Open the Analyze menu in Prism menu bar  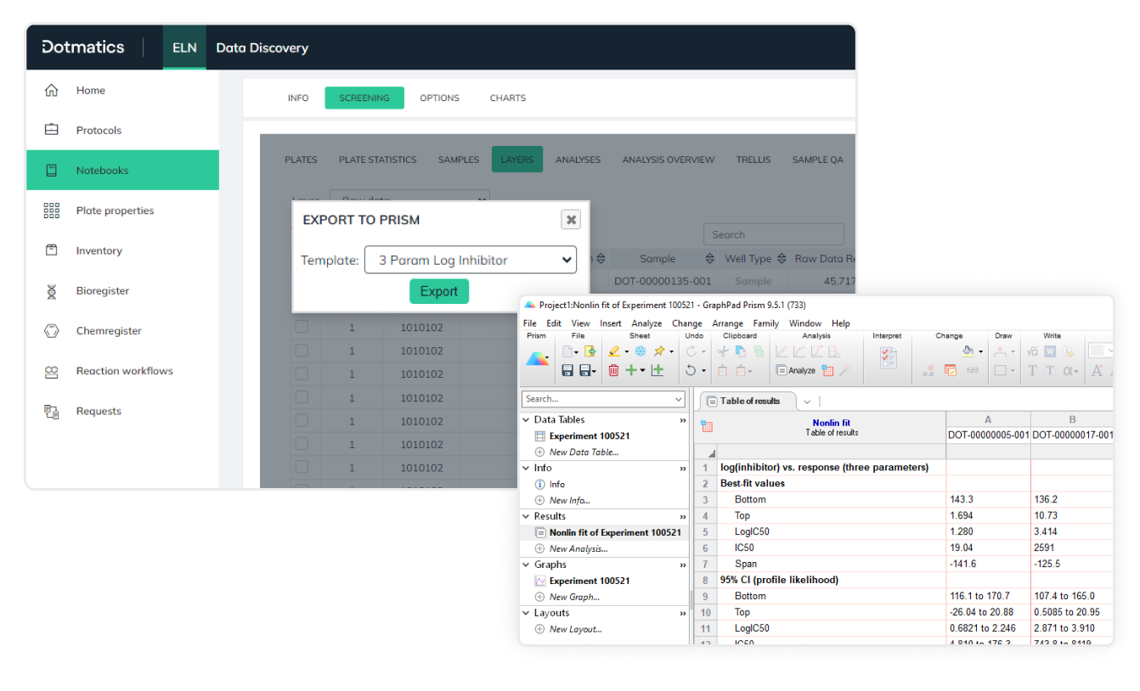pos(646,323)
